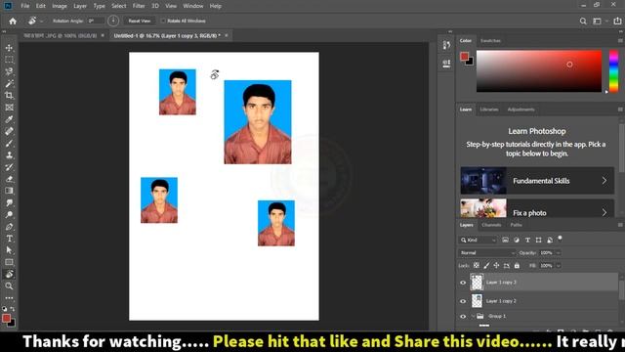Swap foreground and background colors icon
Screen dimensions: 625x352
coord(13,309)
